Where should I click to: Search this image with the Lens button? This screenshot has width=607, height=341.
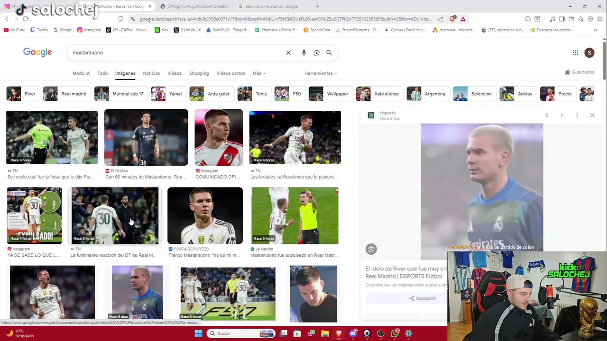click(x=371, y=249)
